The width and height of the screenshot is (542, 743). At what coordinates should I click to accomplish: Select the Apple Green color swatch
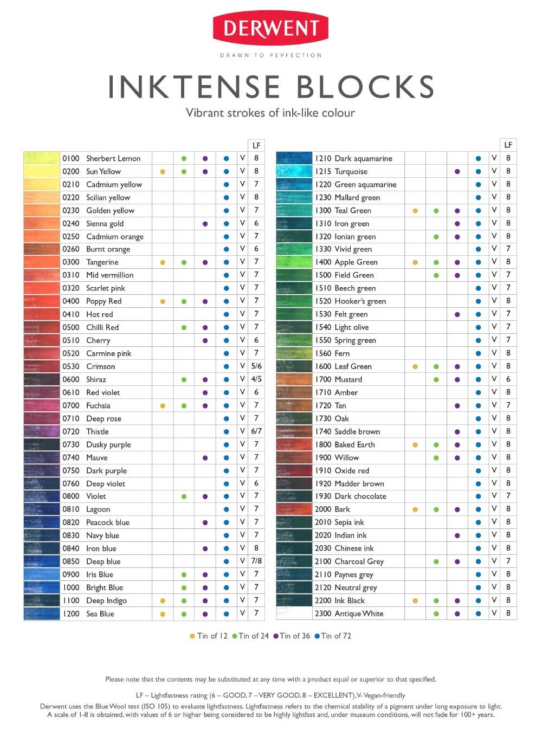tap(294, 262)
